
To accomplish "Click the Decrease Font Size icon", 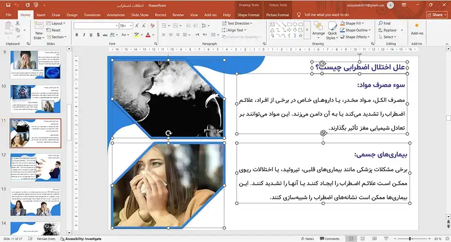I will (x=144, y=25).
